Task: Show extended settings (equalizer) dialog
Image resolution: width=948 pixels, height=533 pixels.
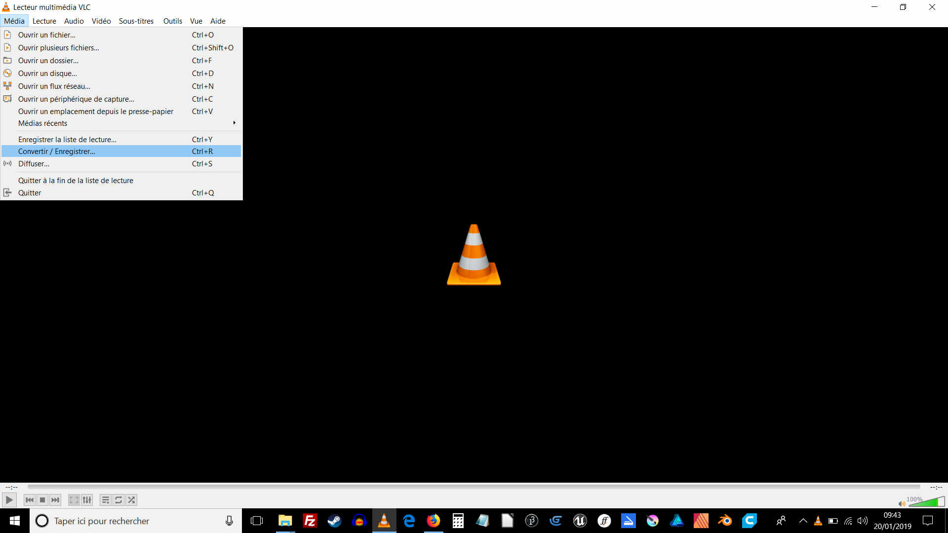Action: click(87, 500)
